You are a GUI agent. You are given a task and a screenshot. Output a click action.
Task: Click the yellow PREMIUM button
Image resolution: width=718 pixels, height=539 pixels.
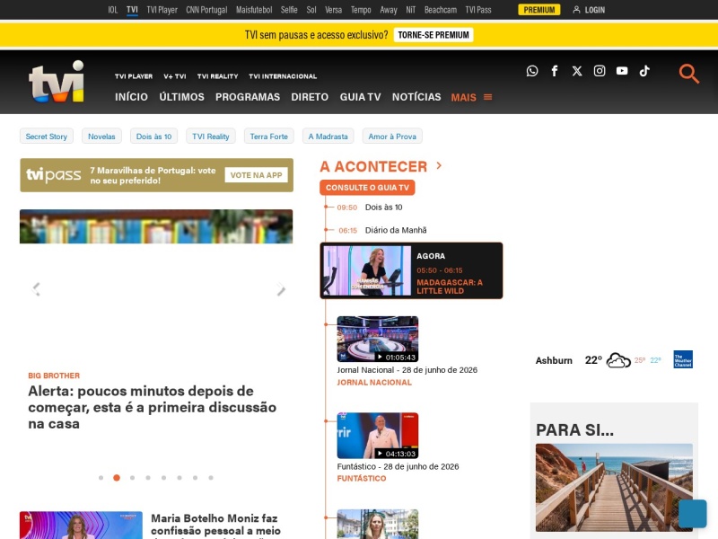(539, 10)
